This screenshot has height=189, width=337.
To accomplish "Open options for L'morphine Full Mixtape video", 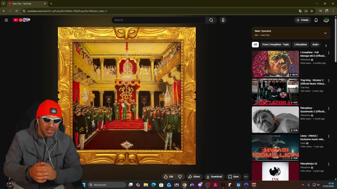I will (x=329, y=53).
